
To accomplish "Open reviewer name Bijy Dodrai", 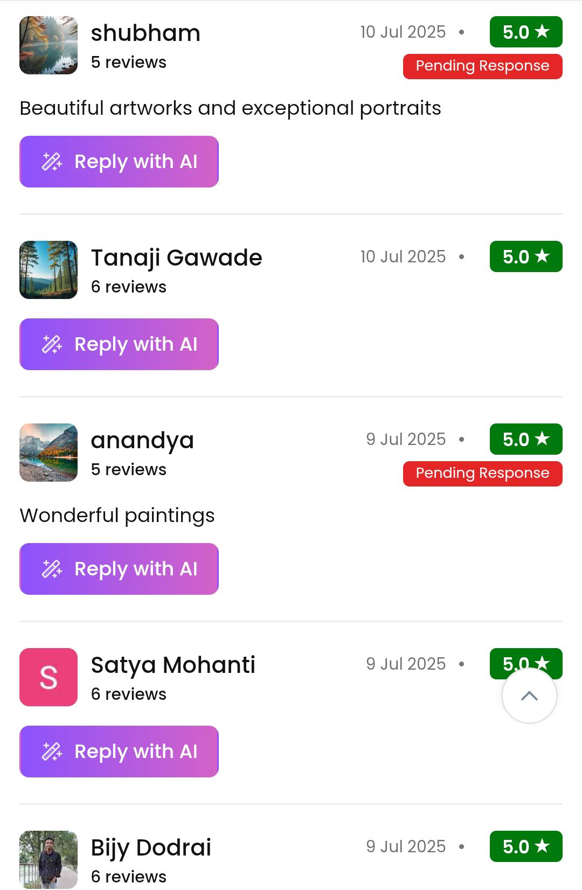I will [x=151, y=848].
